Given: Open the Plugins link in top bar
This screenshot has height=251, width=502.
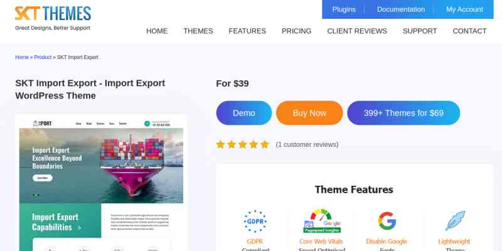Looking at the screenshot, I should point(344,9).
